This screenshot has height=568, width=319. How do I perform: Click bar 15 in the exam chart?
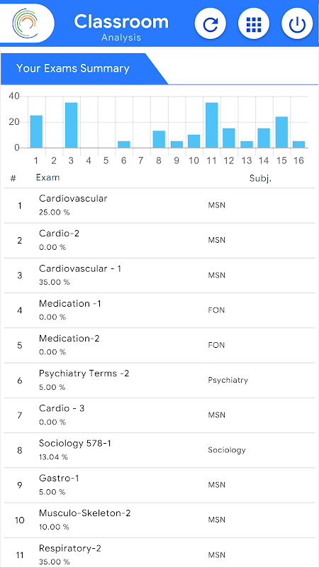coord(281,132)
